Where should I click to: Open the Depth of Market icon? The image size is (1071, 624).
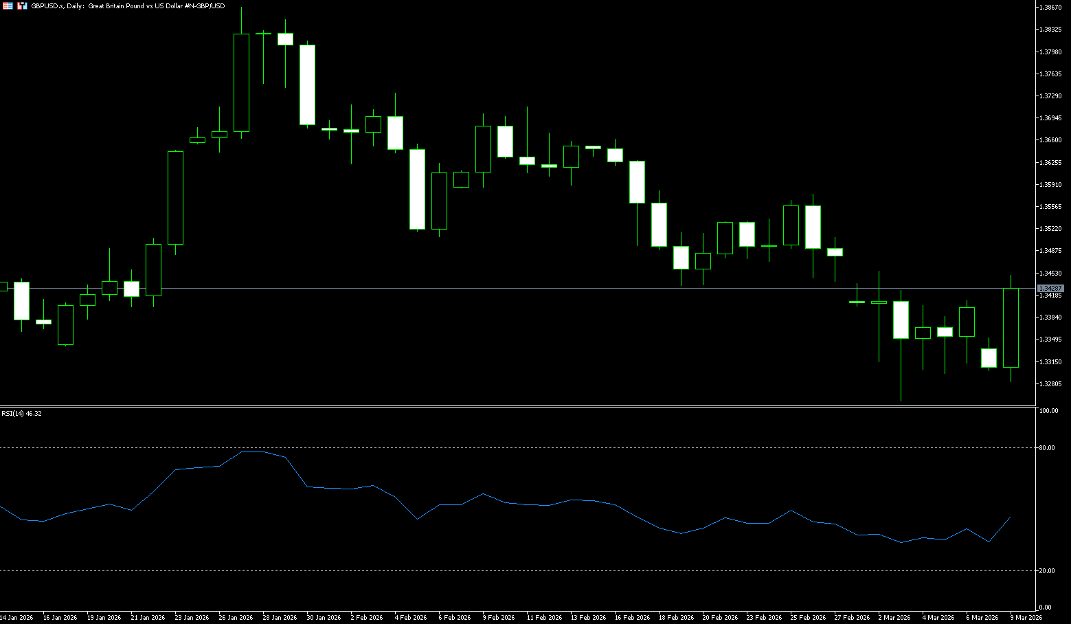tap(22, 5)
